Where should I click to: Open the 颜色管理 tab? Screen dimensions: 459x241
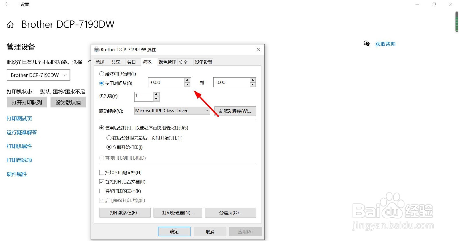point(168,62)
